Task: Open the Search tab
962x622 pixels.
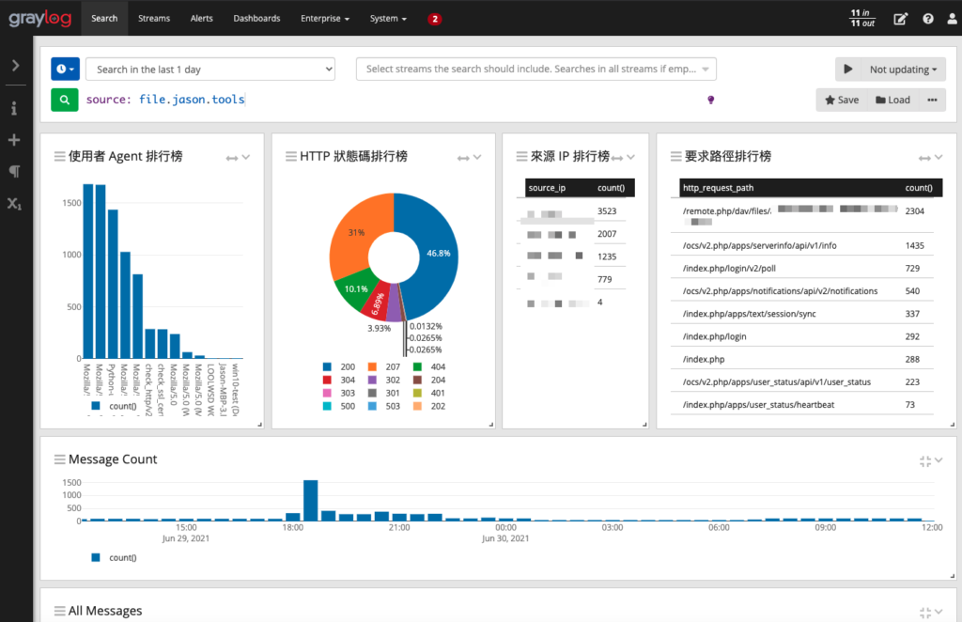Action: pyautogui.click(x=104, y=19)
